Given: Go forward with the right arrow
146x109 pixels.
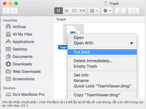Looking at the screenshot, I should pos(14,11).
